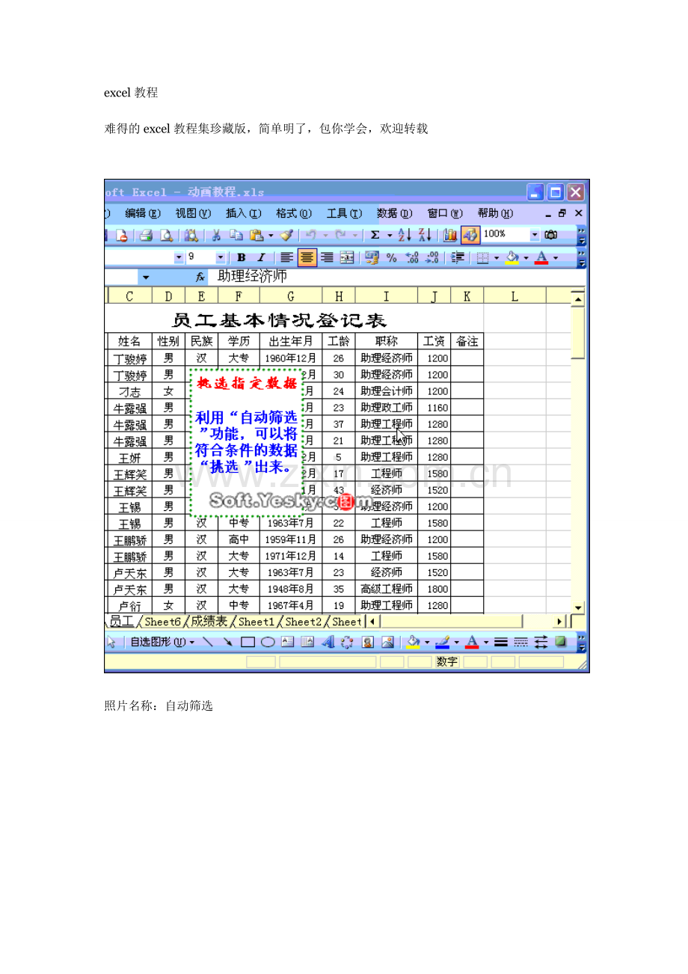Click Fill Color bucket in Drawing toolbar
688x974 pixels.
(x=413, y=641)
